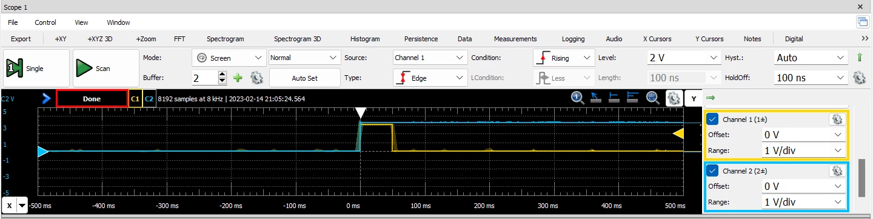Open the Mode dropdown showing Screen

click(229, 58)
